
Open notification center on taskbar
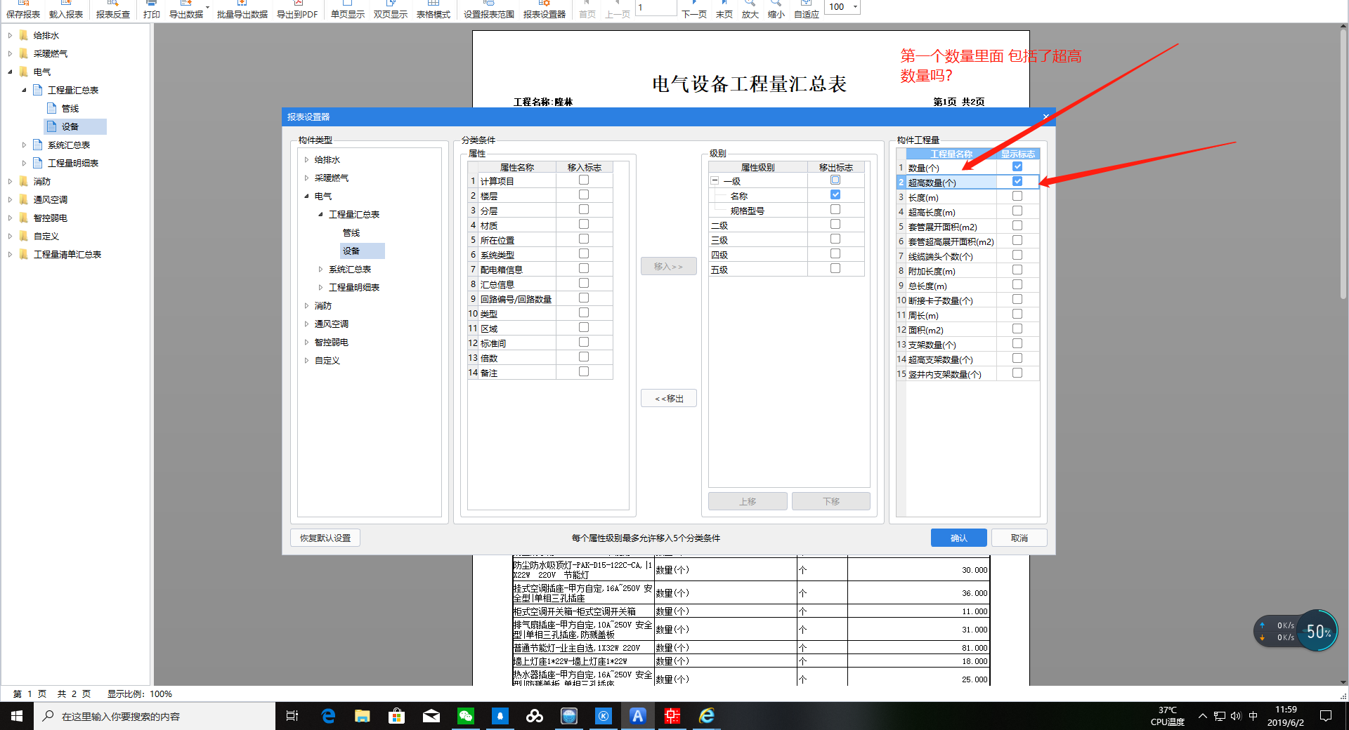tap(1326, 716)
